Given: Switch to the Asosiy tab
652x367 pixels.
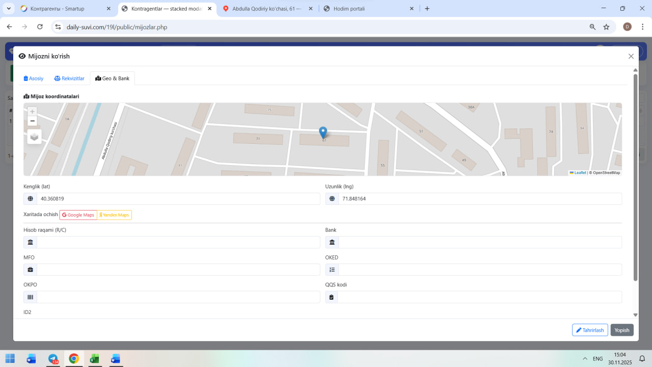Looking at the screenshot, I should coord(34,78).
